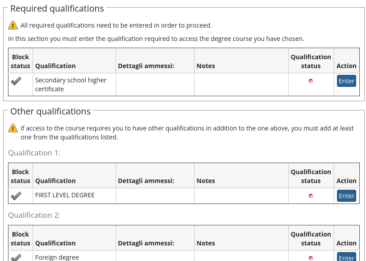Click the block status checkmark beside Foreign degree
Image resolution: width=366 pixels, height=261 pixels.
click(16, 257)
